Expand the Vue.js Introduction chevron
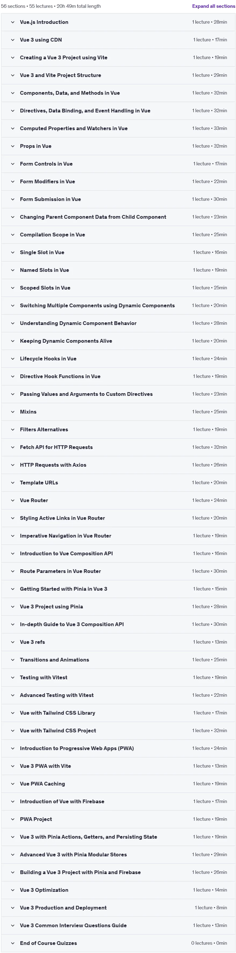 pos(13,22)
